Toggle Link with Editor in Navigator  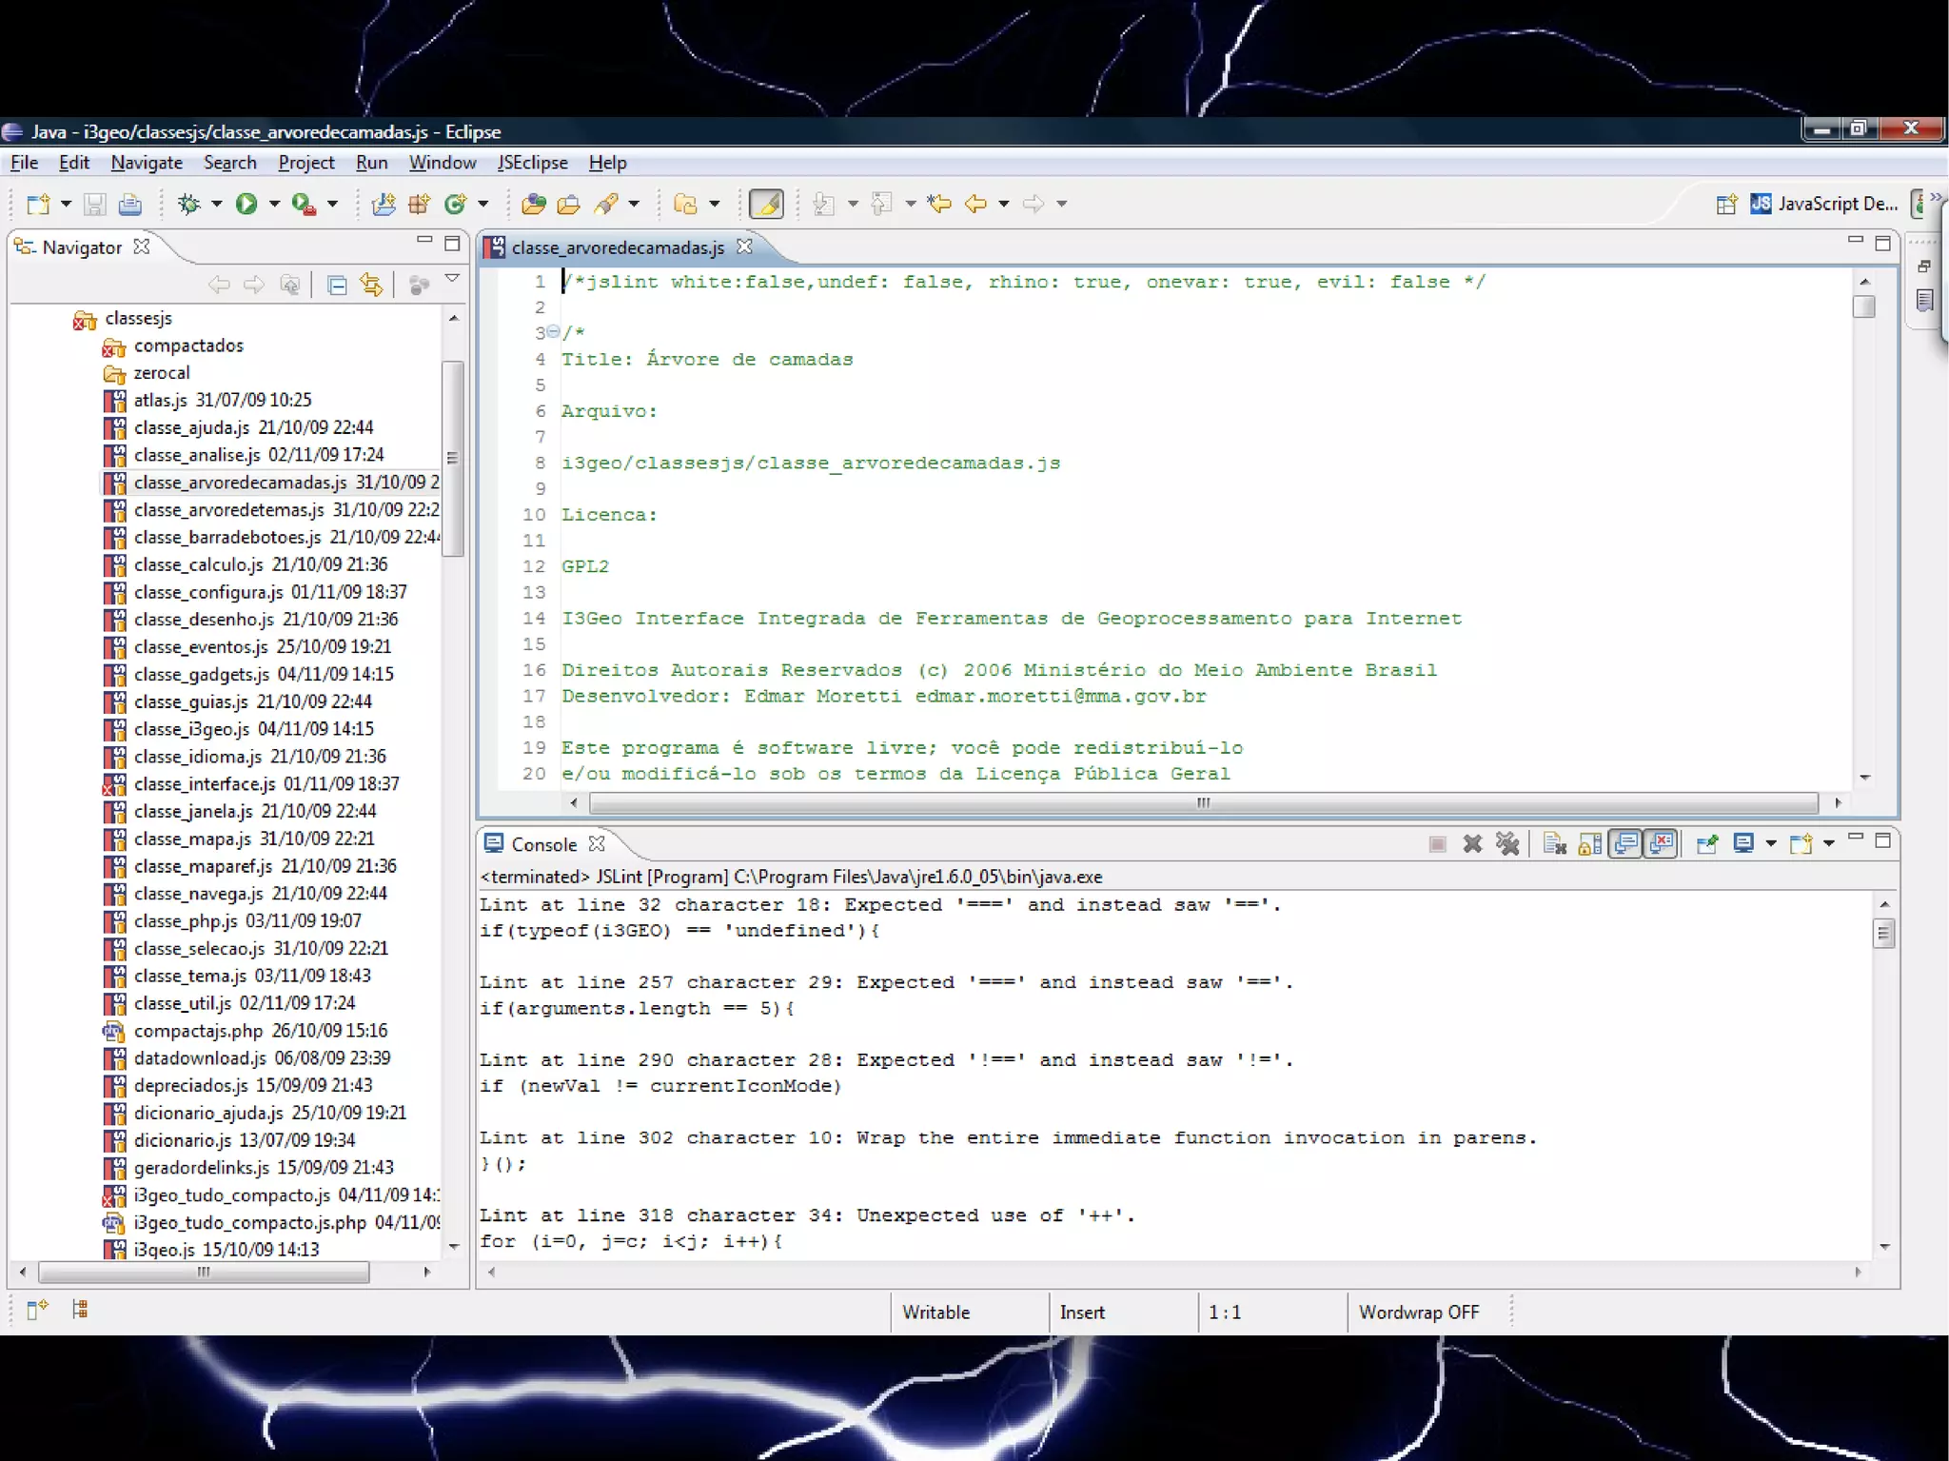pos(371,285)
